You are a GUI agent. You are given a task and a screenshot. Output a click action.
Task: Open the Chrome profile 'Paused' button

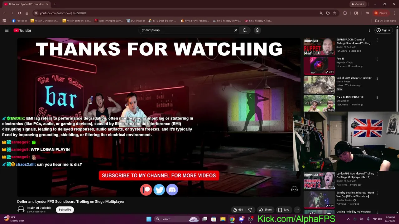(381, 13)
